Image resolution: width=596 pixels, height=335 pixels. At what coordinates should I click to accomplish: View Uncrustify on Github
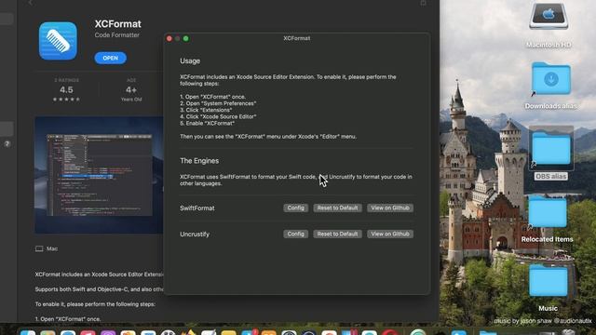pos(390,234)
